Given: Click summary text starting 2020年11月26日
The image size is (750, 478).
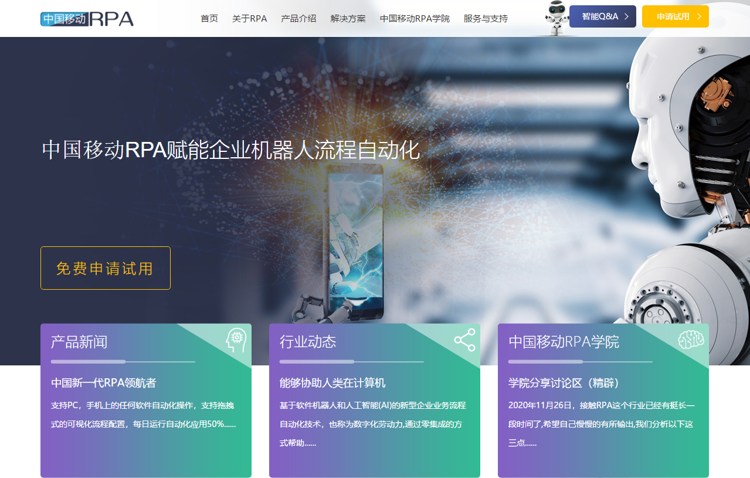Looking at the screenshot, I should click(x=602, y=424).
